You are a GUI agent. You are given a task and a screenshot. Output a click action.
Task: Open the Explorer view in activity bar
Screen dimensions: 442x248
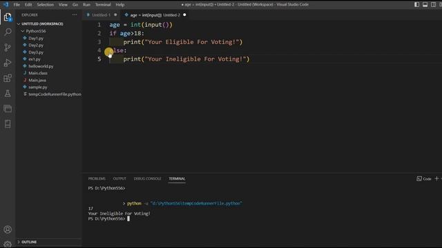[8, 17]
